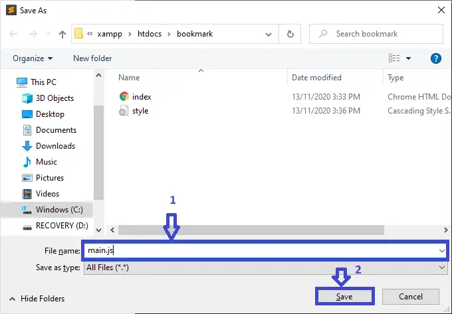Open the Save as type dropdown
Viewport: 452px width, 314px height.
[x=265, y=268]
